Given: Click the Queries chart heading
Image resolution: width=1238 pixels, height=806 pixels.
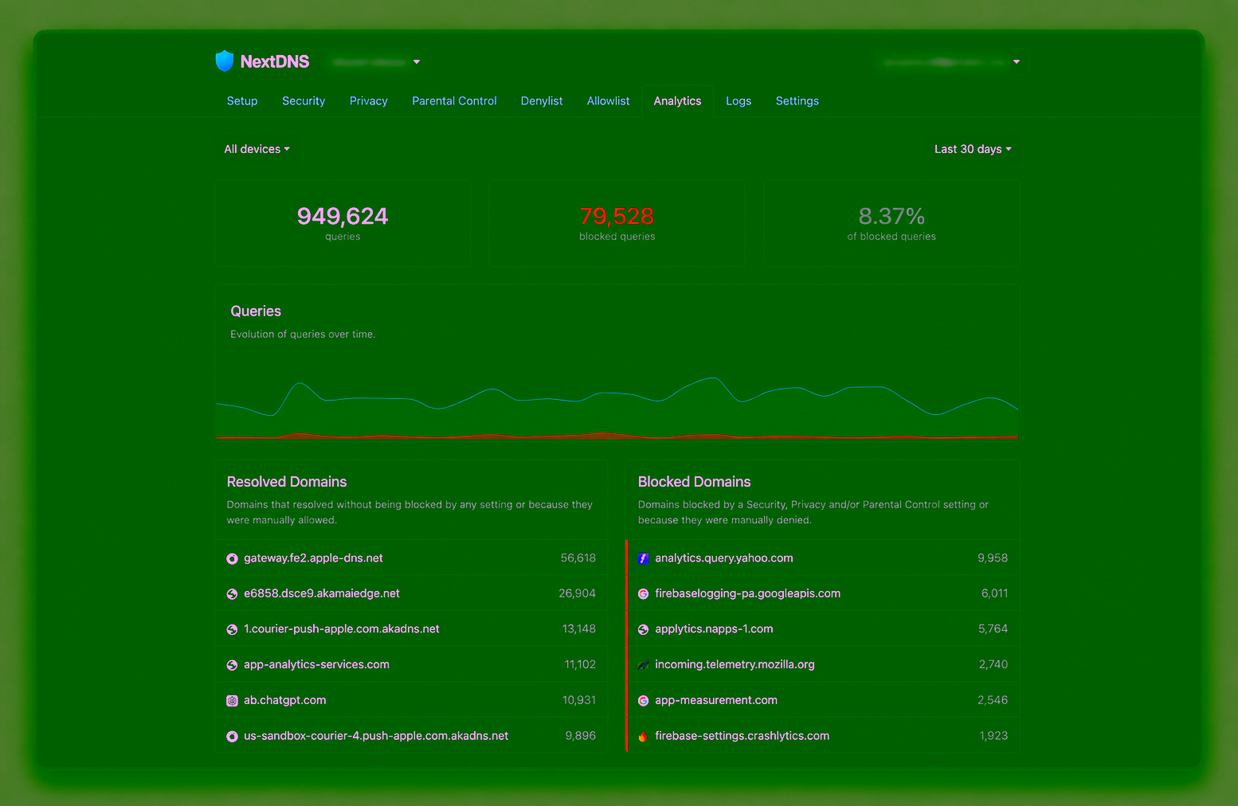Looking at the screenshot, I should pyautogui.click(x=256, y=311).
